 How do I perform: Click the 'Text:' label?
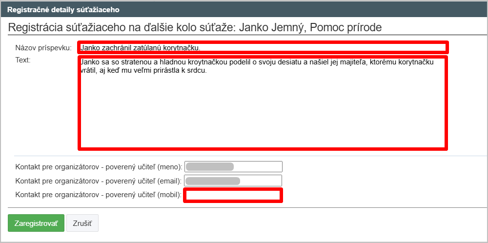click(23, 60)
